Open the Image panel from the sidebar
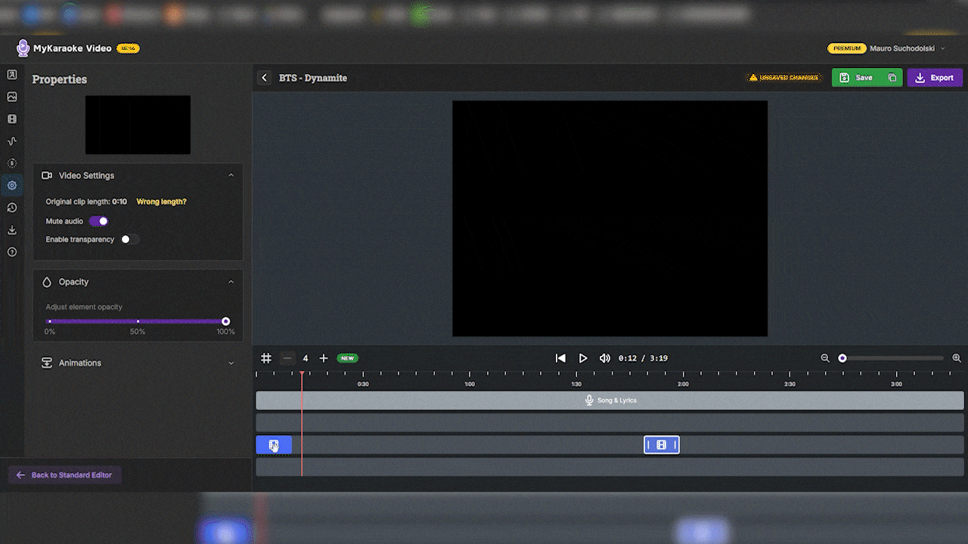The height and width of the screenshot is (544, 968). click(x=12, y=97)
